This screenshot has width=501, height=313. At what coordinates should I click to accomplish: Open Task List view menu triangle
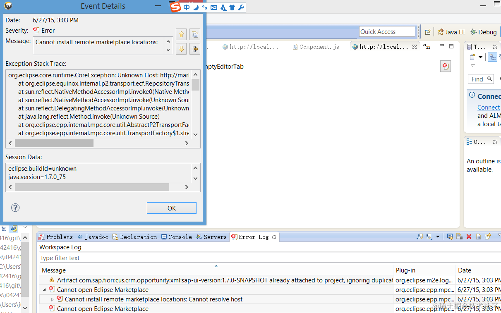(473, 66)
